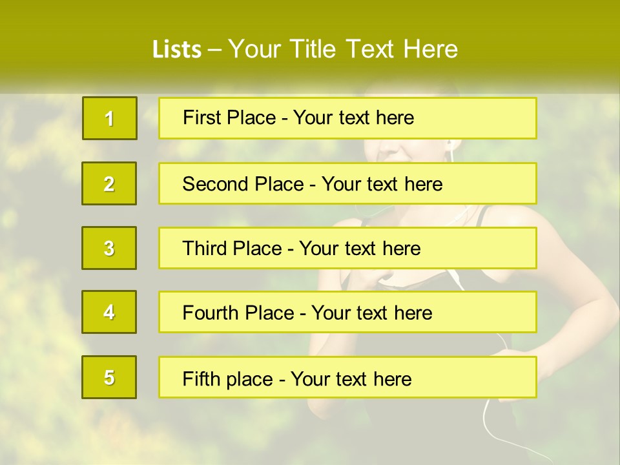Click the number 3 square
Image resolution: width=620 pixels, height=465 pixels.
109,248
